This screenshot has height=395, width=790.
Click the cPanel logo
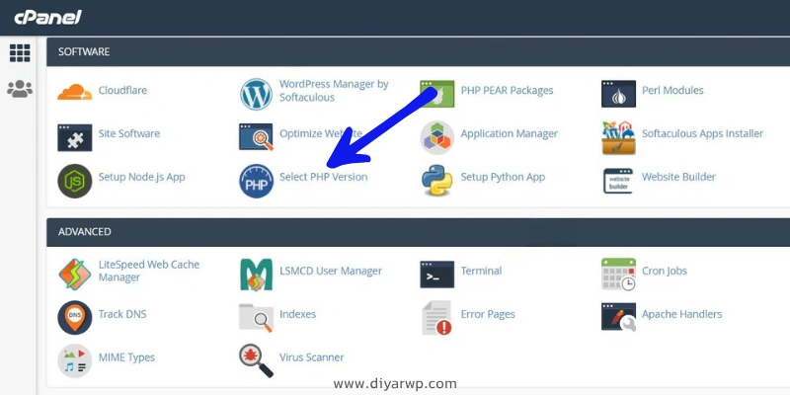(47, 17)
